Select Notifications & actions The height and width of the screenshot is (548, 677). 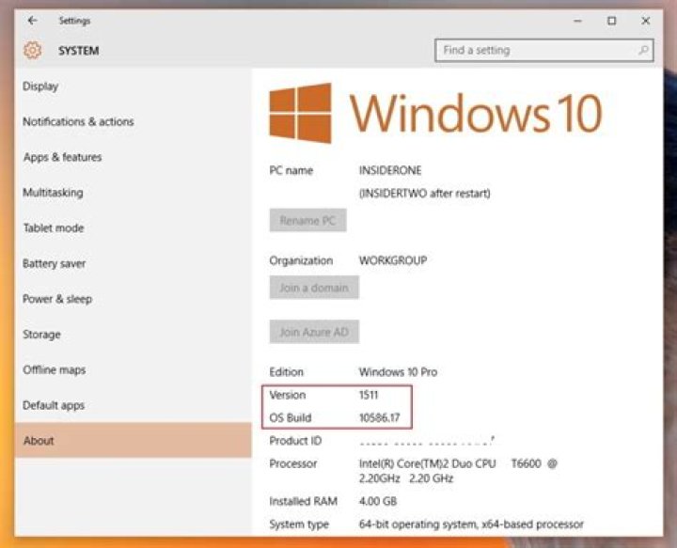pyautogui.click(x=78, y=122)
